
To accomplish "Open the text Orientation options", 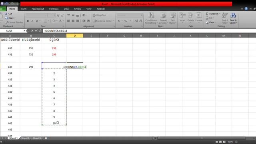I will click(x=84, y=15).
